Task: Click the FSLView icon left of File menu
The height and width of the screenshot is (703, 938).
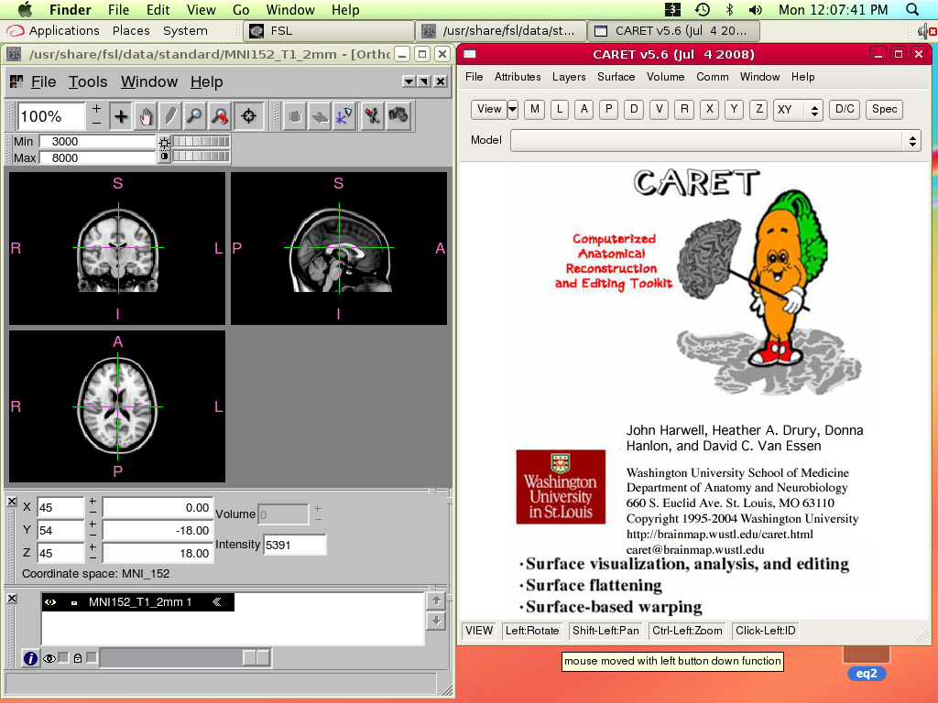Action: point(16,81)
